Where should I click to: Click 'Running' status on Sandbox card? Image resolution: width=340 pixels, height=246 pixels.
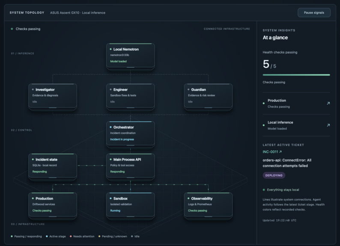coord(115,210)
